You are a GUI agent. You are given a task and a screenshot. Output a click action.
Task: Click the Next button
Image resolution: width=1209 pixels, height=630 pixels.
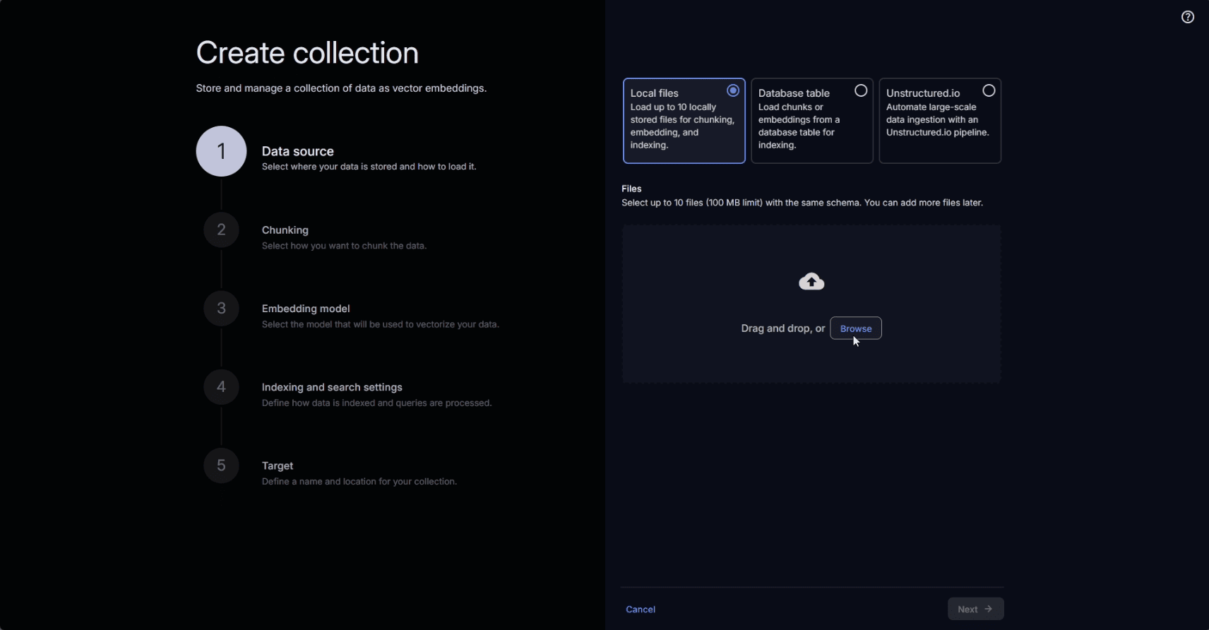click(x=975, y=609)
